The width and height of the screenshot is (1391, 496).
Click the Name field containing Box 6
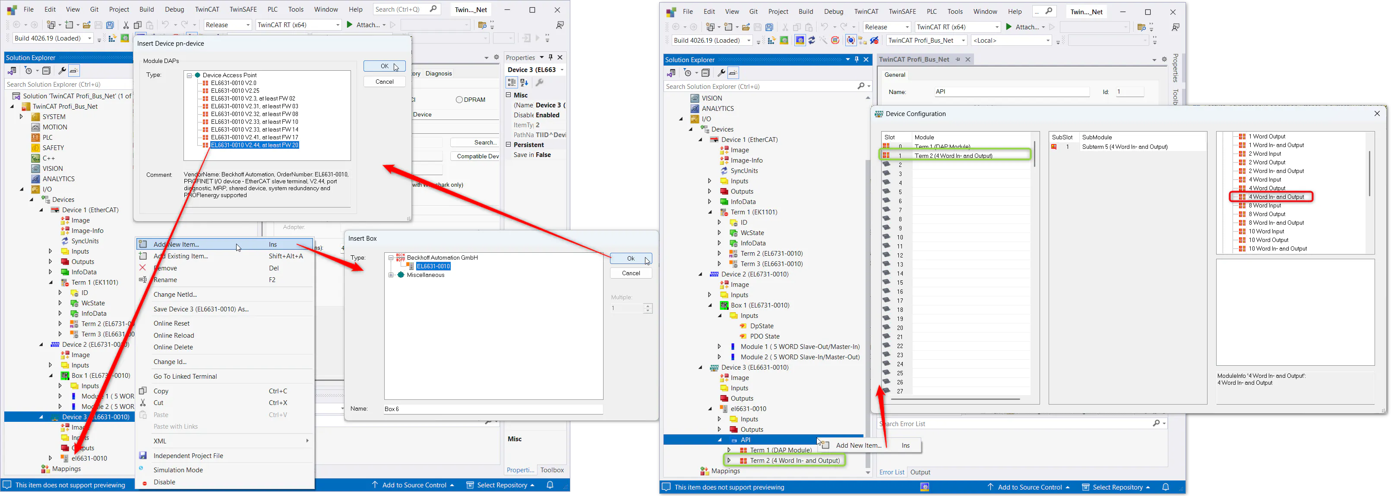tap(493, 409)
